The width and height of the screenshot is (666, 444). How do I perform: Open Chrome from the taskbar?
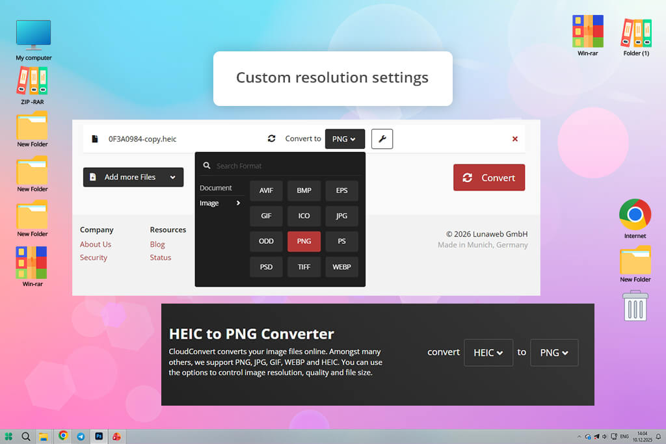[x=63, y=436]
